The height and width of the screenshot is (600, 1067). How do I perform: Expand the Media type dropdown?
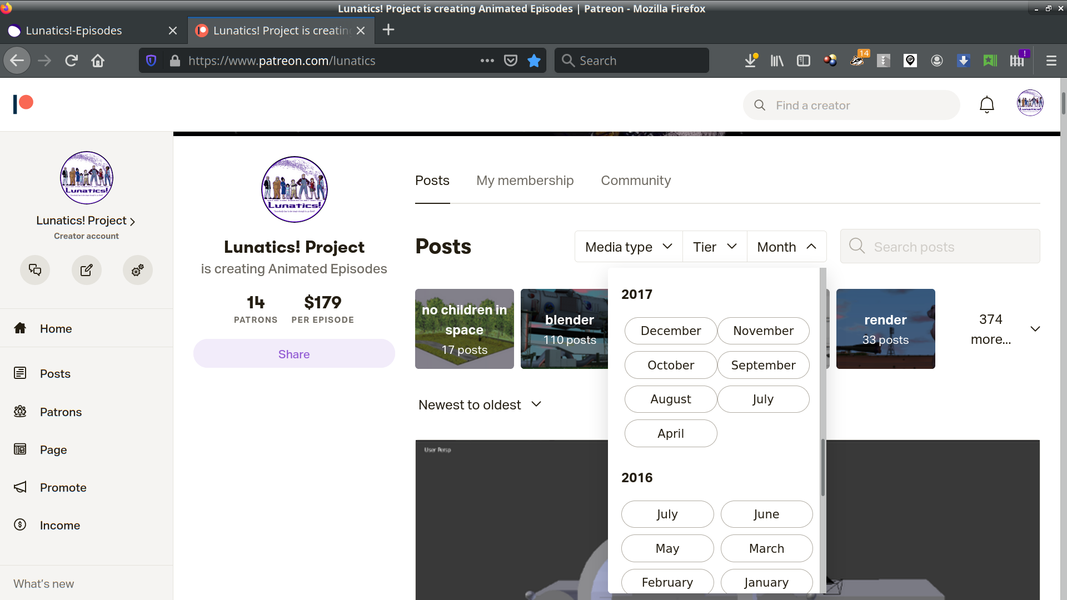pyautogui.click(x=629, y=247)
